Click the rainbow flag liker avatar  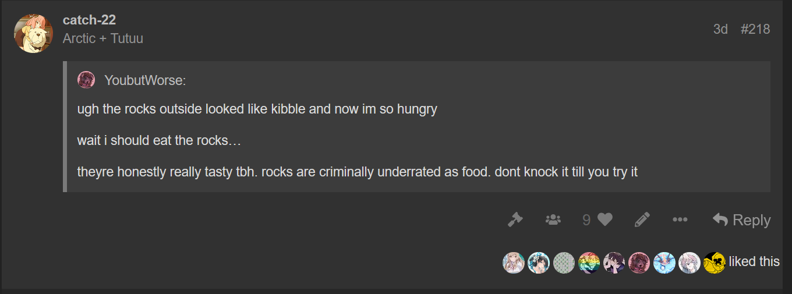click(589, 263)
